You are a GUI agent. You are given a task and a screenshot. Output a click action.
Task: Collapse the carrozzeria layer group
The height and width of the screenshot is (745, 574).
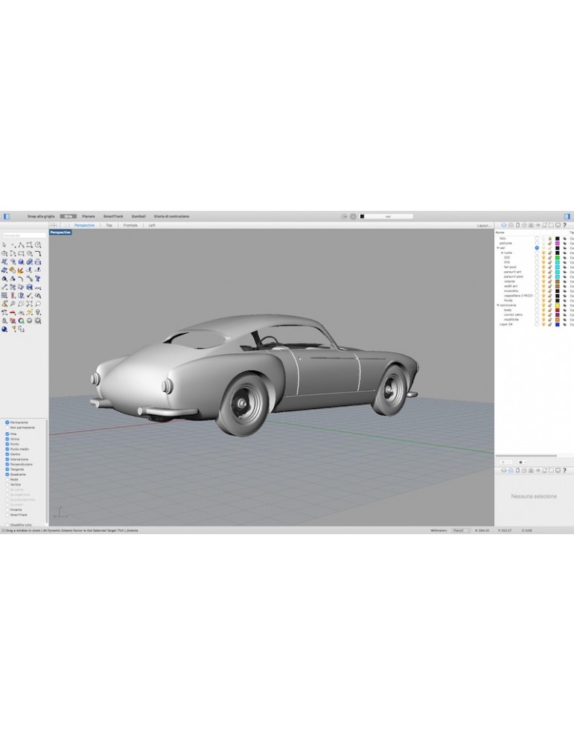click(497, 305)
